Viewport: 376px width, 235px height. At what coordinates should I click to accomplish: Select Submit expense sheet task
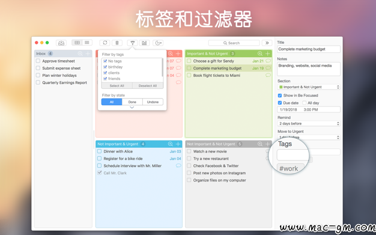(x=61, y=68)
